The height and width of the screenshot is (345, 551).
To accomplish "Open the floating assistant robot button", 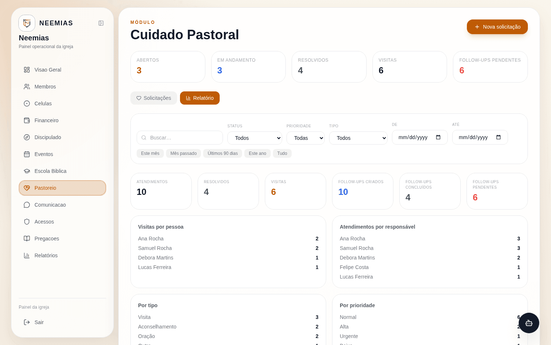I will pos(529,323).
